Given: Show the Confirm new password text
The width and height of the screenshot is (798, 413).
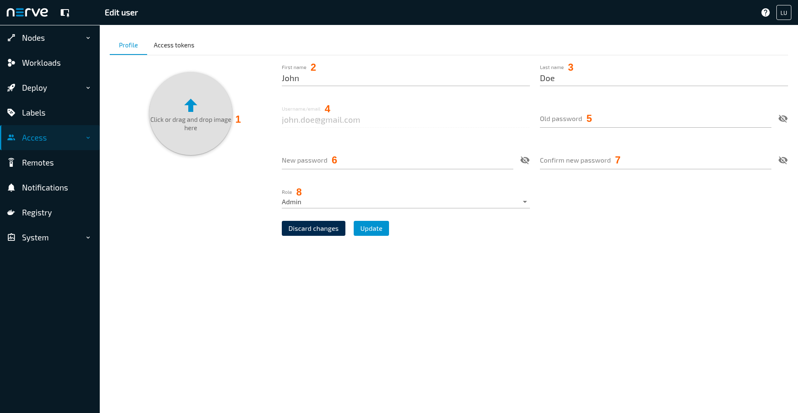Looking at the screenshot, I should click(x=783, y=161).
